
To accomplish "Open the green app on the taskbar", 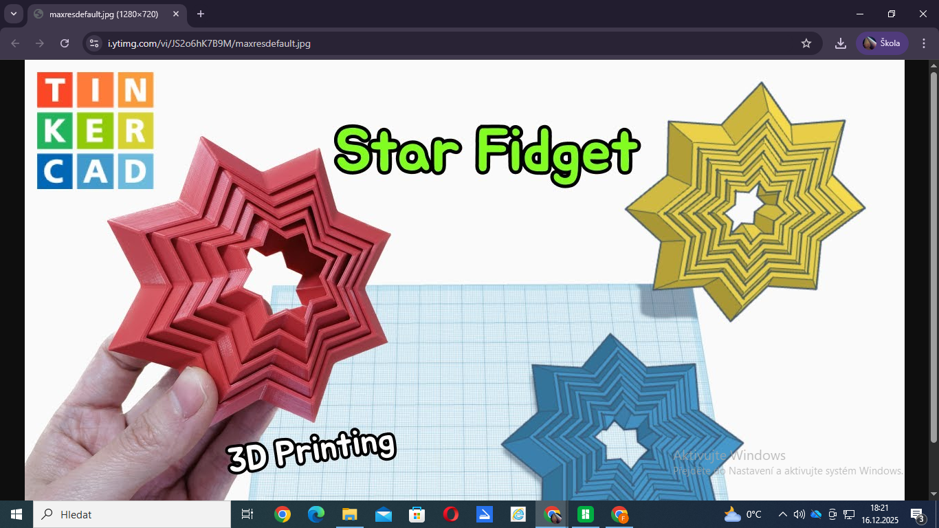I will (x=586, y=514).
